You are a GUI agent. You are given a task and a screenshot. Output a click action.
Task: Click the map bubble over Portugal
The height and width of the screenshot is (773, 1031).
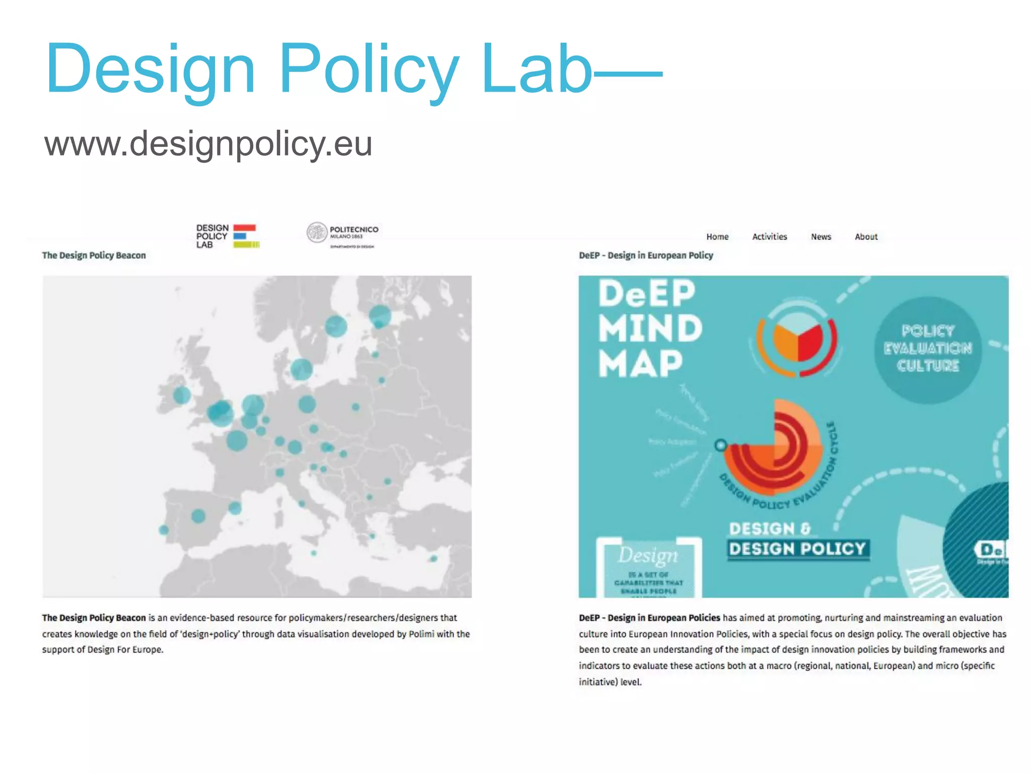pyautogui.click(x=164, y=530)
